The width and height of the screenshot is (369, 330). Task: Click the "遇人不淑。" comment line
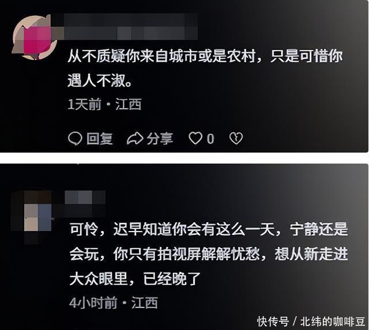point(100,81)
